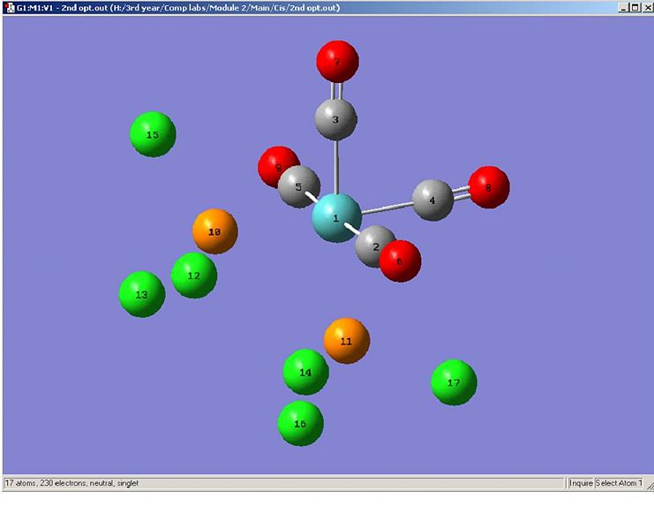This screenshot has height=529, width=654.
Task: Select orange atom 11
Action: pyautogui.click(x=347, y=341)
